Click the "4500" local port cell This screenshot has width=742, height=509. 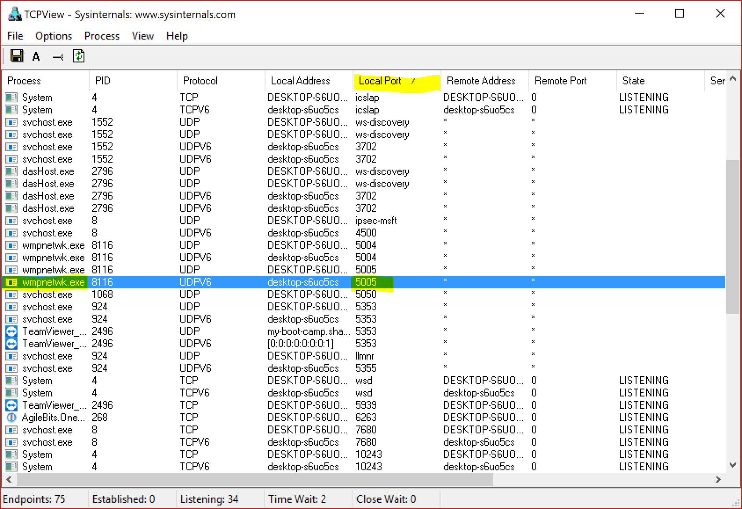366,233
